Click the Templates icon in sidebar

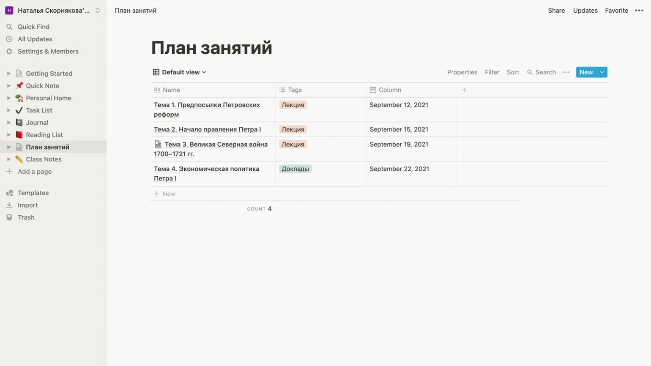click(9, 193)
